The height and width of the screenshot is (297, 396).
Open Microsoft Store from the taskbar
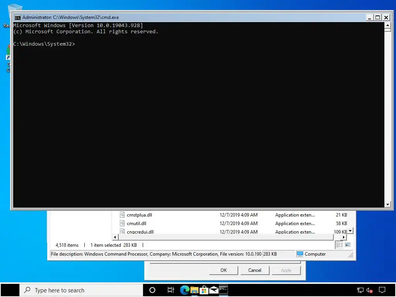tap(204, 290)
